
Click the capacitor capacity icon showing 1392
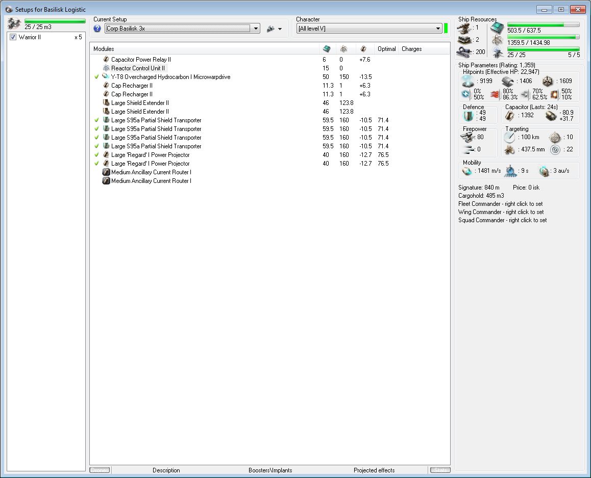point(509,115)
